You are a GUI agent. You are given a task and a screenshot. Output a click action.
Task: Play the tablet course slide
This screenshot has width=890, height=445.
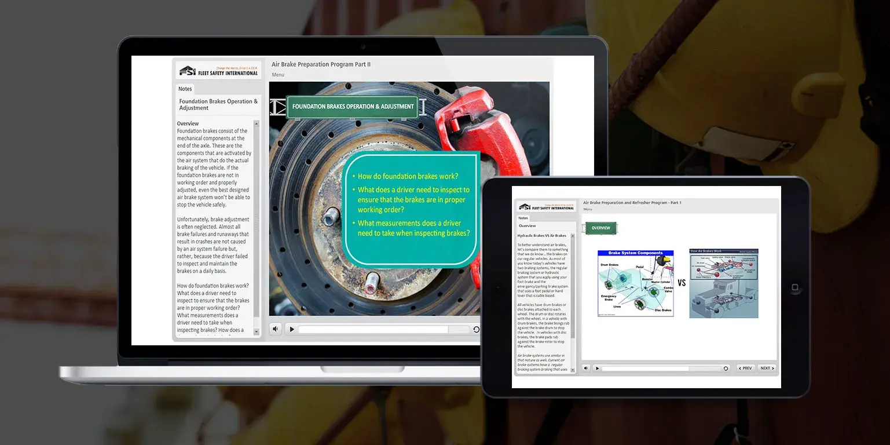click(596, 368)
